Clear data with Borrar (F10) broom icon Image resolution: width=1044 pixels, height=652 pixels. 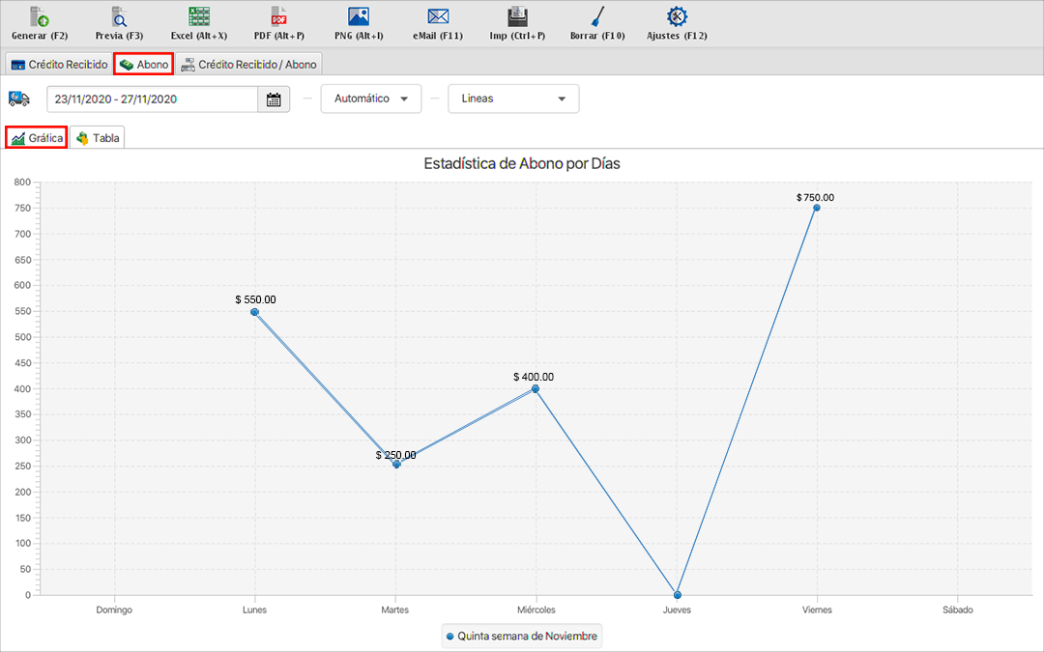tap(597, 17)
